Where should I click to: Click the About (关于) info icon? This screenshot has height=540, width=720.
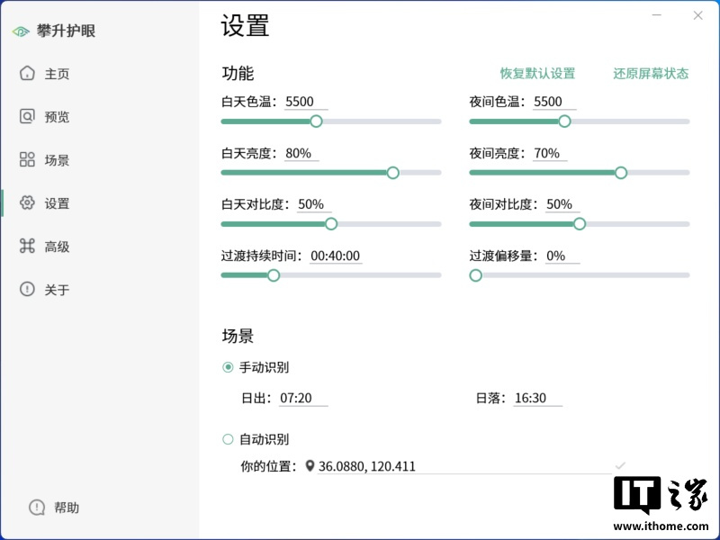tap(27, 290)
